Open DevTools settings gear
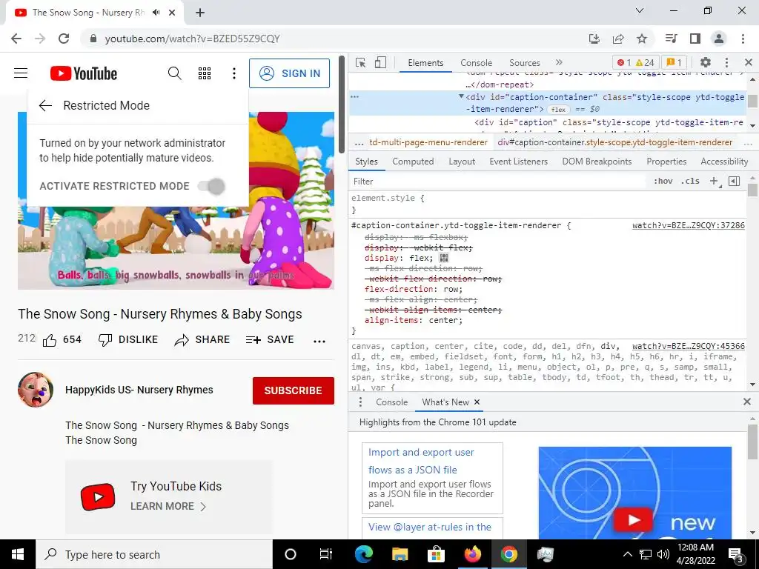This screenshot has width=759, height=569. click(706, 62)
